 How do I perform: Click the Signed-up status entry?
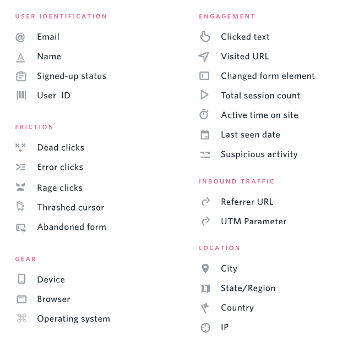(x=72, y=76)
